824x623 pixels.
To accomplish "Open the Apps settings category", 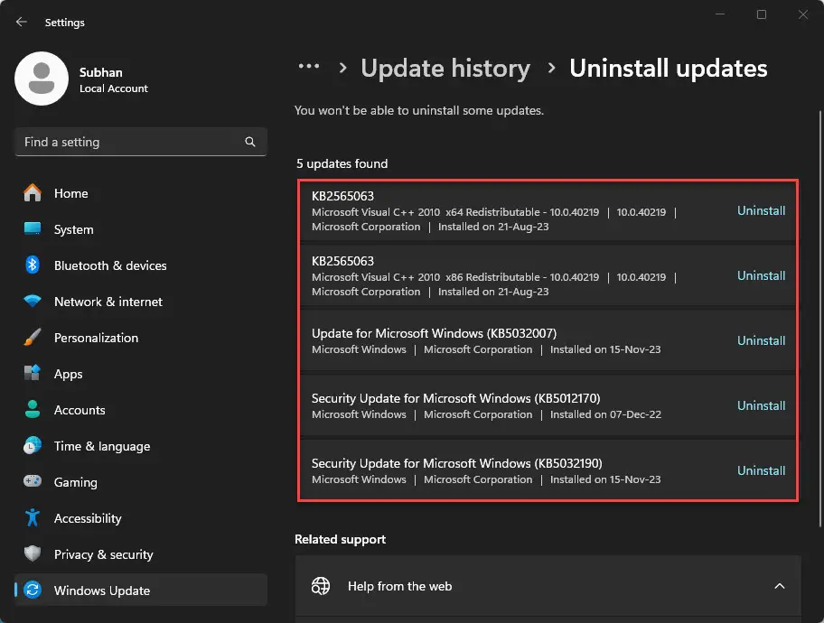I will pyautogui.click(x=141, y=374).
